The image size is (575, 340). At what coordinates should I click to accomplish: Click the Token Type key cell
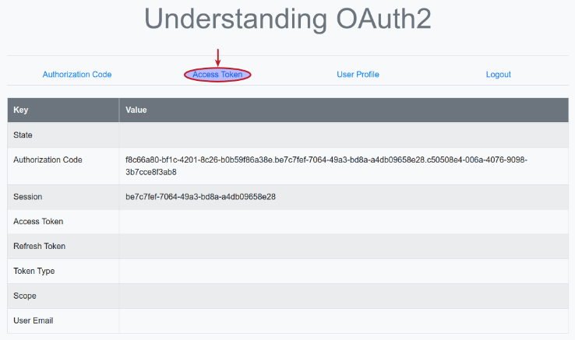(x=34, y=272)
